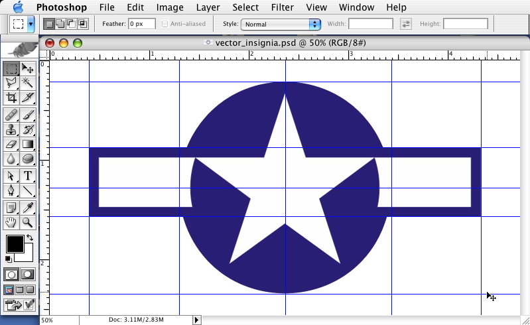
Task: Click the window title 'vector_insignia.psd @ 50% (RGB/8#)'
Action: click(291, 43)
